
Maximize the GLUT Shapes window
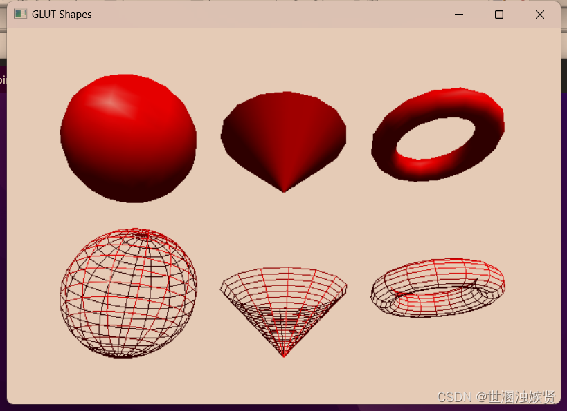(x=499, y=15)
